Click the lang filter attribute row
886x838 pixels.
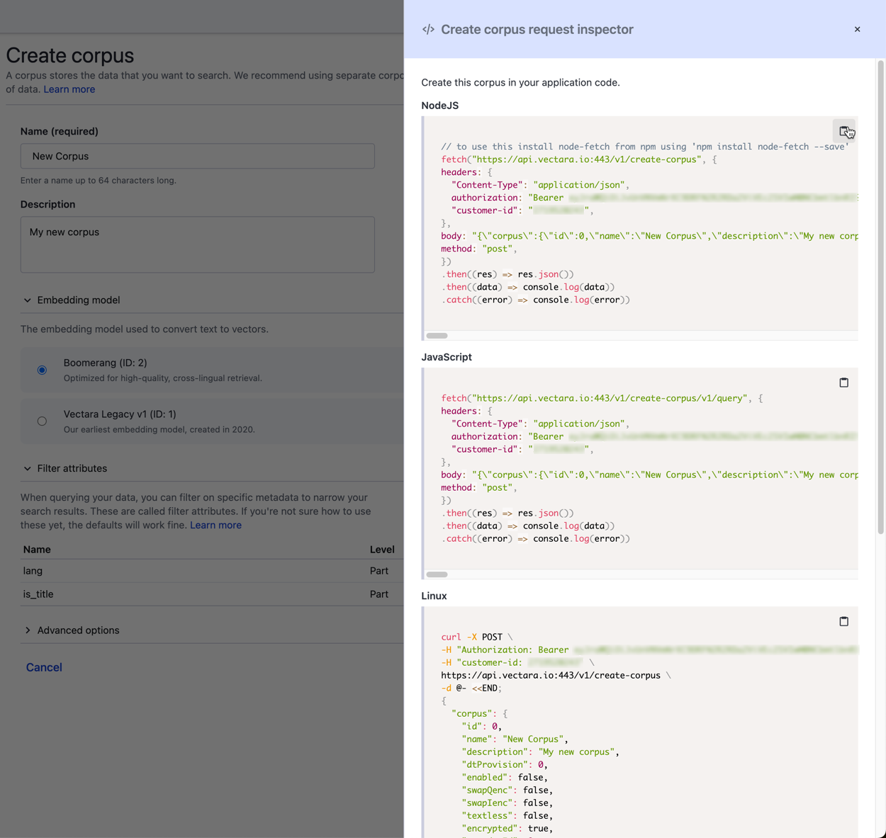142,571
